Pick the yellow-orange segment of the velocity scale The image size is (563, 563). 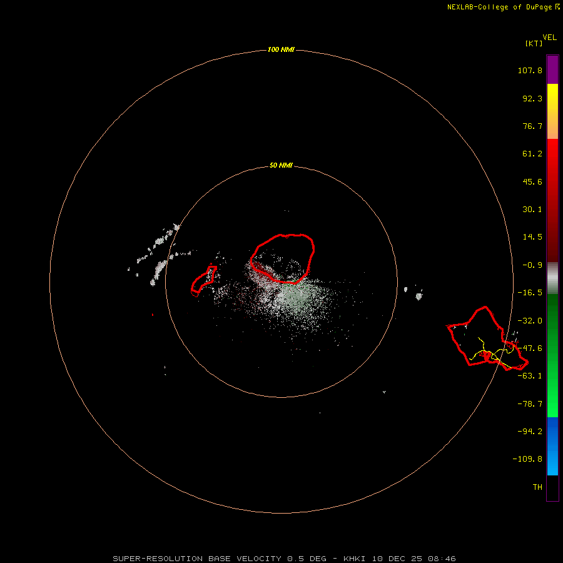pyautogui.click(x=552, y=111)
